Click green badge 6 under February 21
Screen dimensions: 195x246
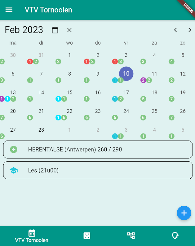(x=30, y=117)
